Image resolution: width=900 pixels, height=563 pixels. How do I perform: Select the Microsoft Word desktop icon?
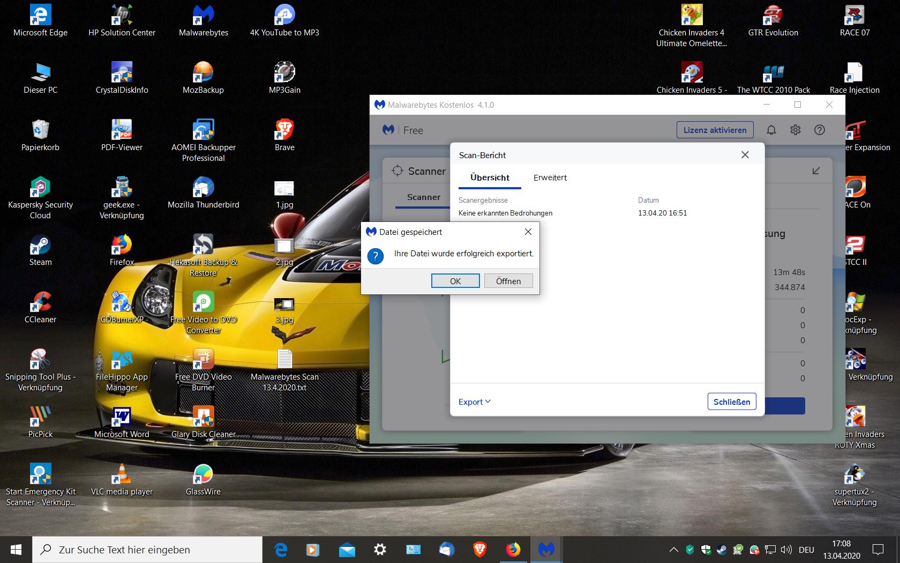[x=122, y=423]
